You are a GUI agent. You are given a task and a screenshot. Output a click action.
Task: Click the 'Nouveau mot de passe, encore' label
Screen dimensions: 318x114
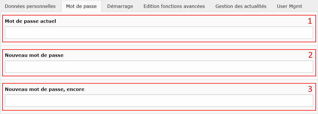[45, 89]
